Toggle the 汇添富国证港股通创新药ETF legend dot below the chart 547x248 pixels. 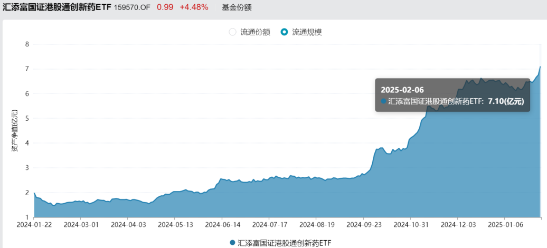(x=233, y=242)
